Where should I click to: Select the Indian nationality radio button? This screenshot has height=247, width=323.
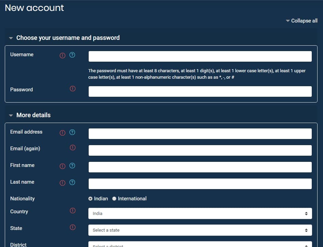90,199
